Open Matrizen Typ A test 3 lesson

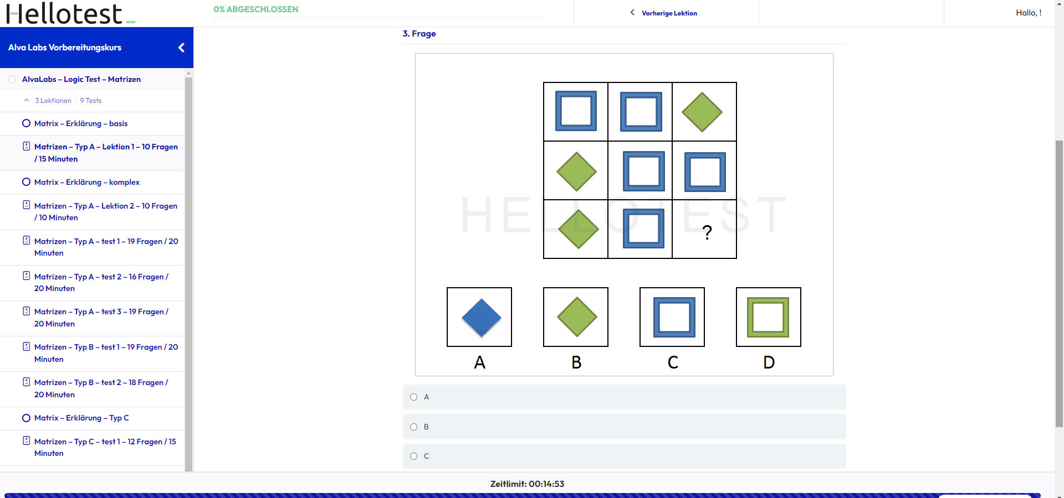[101, 318]
